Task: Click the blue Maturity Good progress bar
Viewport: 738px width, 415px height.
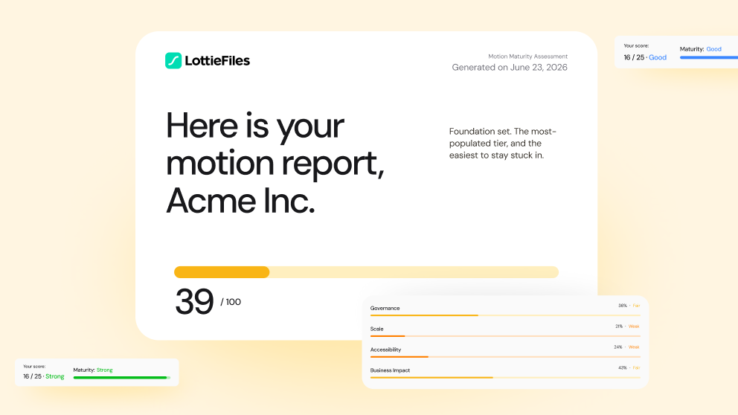Action: click(x=709, y=57)
